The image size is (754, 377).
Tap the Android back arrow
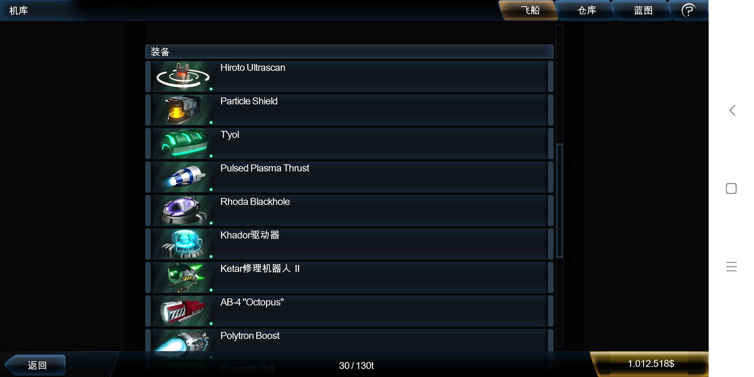732,110
